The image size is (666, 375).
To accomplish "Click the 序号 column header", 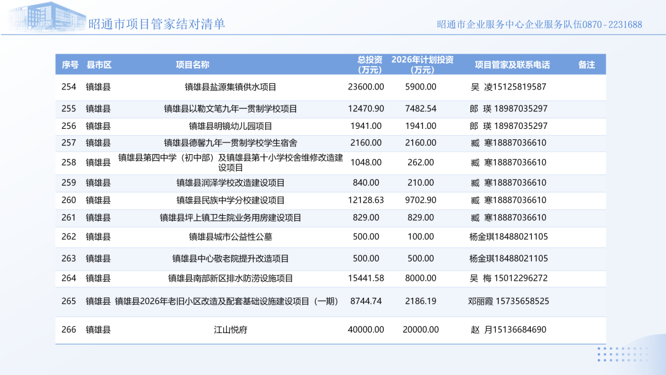I will 70,65.
